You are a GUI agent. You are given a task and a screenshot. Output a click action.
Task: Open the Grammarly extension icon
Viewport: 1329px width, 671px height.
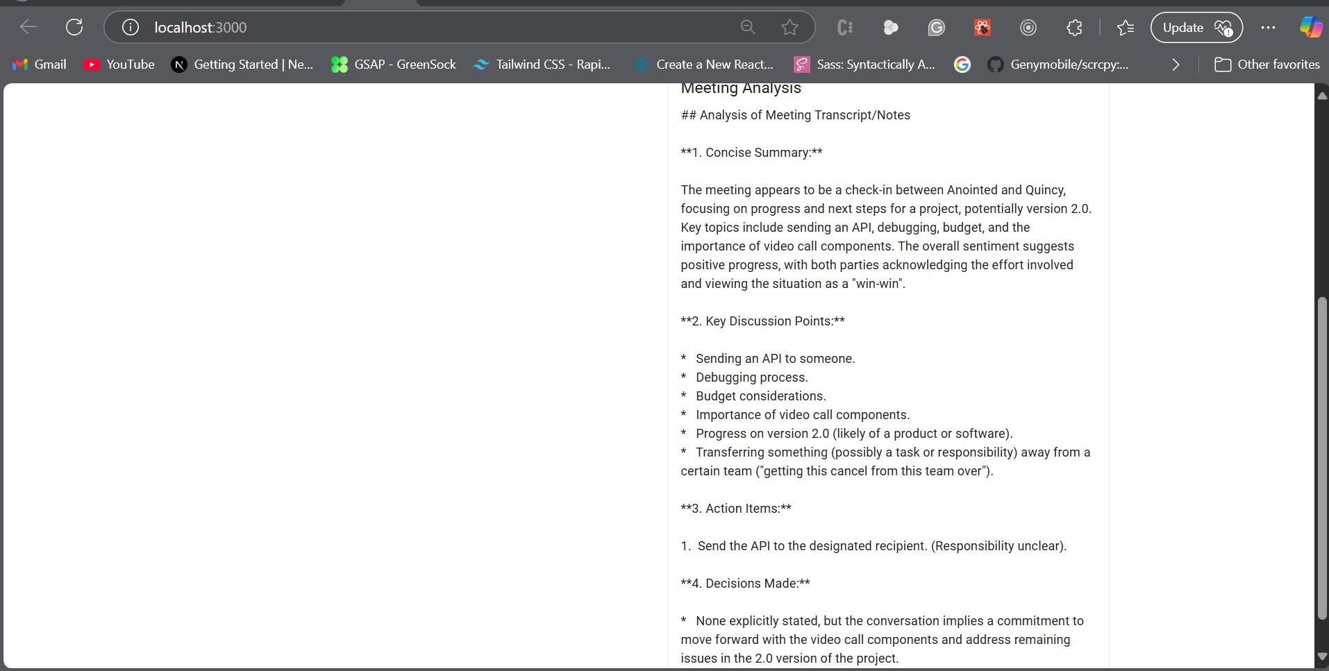[x=936, y=28]
